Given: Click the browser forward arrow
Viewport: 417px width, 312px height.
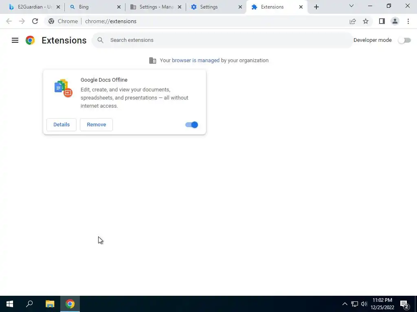Looking at the screenshot, I should (x=22, y=21).
